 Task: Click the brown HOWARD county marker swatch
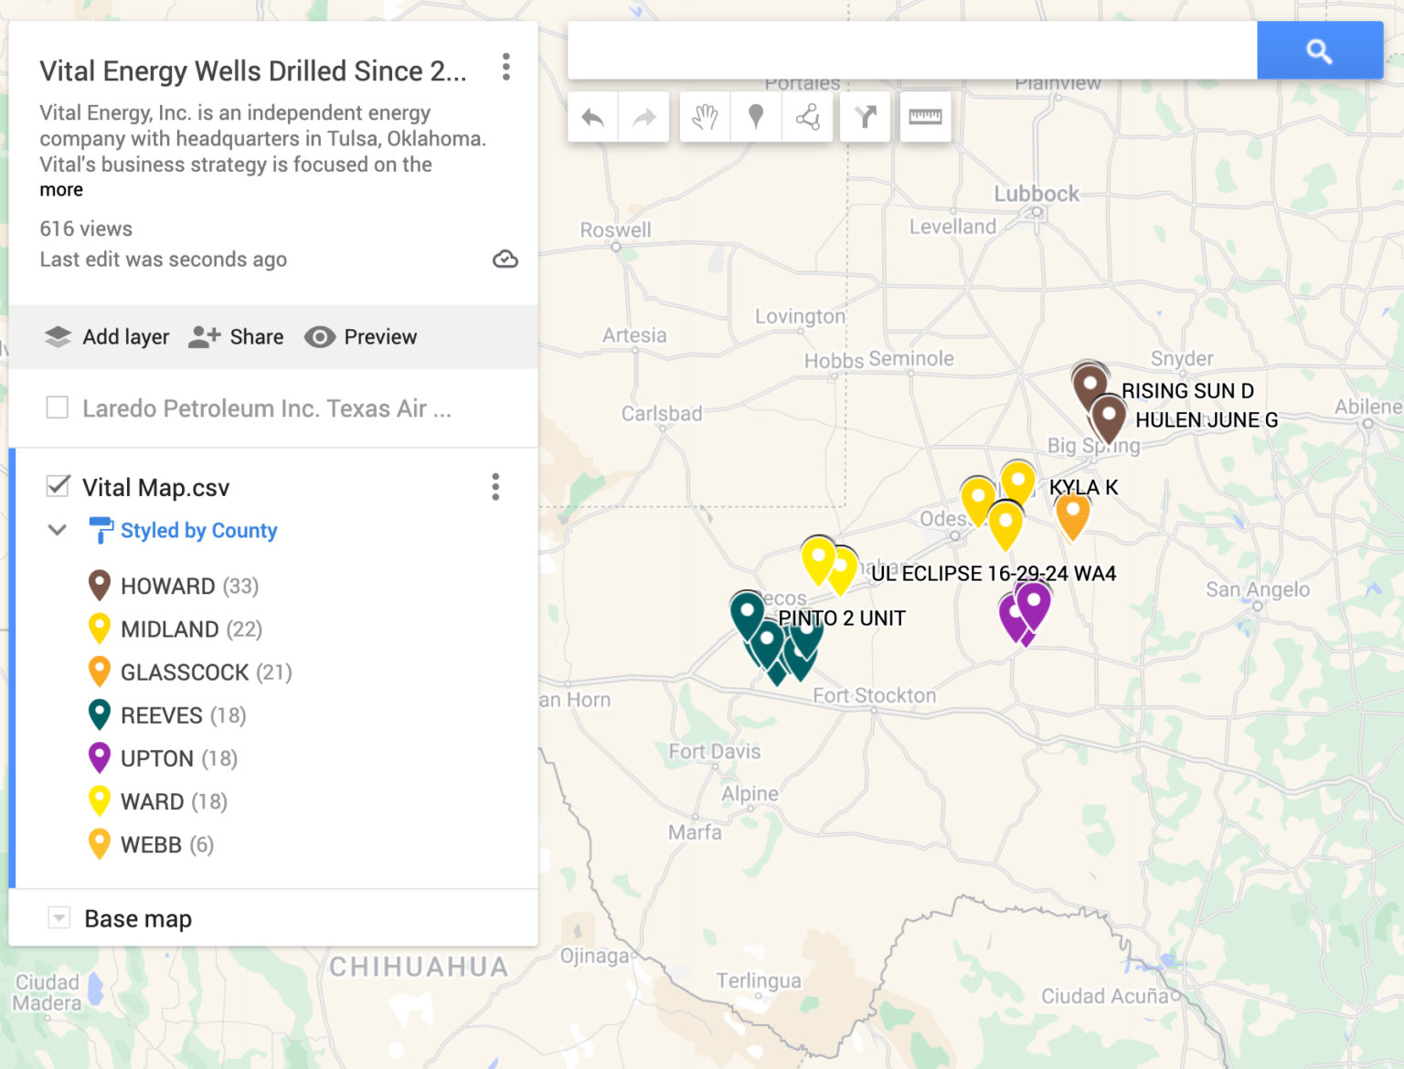[x=100, y=585]
